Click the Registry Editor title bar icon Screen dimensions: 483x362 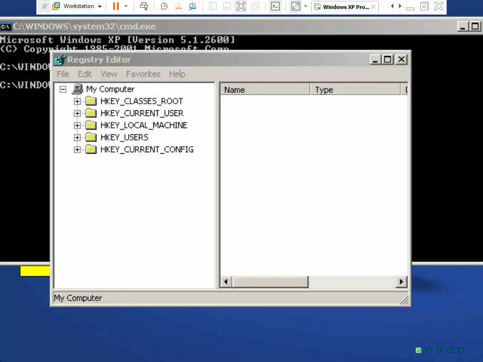point(60,60)
